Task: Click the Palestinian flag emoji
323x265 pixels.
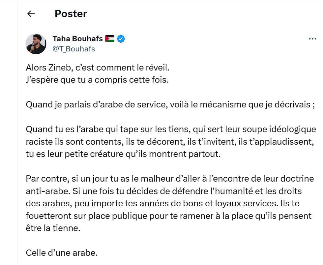Action: coord(109,39)
